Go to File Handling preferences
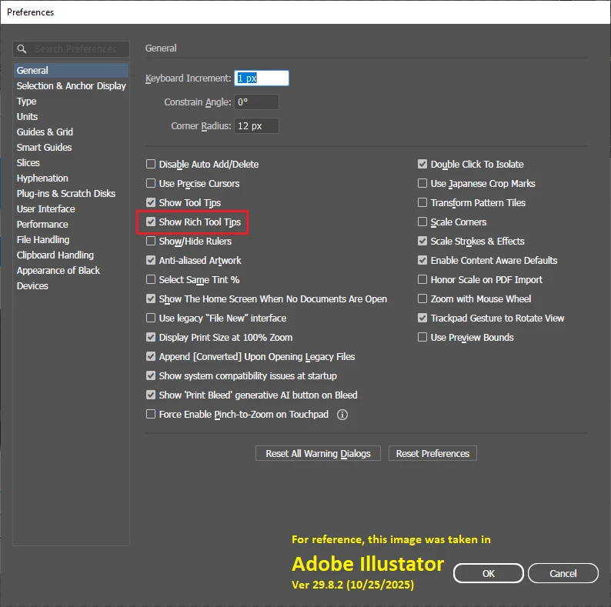611x607 pixels. tap(72, 239)
